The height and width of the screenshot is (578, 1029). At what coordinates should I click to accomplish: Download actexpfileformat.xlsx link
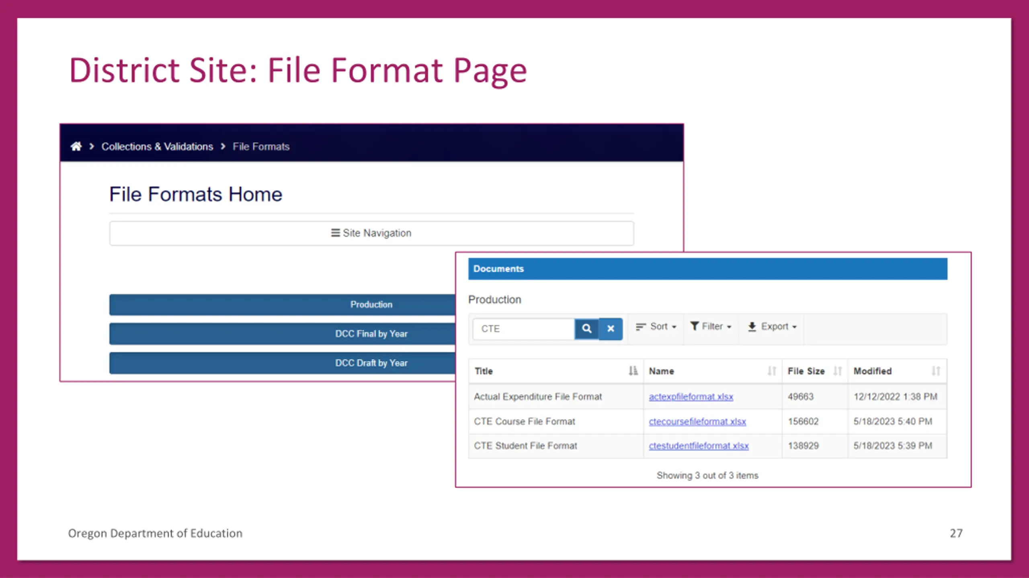click(691, 397)
